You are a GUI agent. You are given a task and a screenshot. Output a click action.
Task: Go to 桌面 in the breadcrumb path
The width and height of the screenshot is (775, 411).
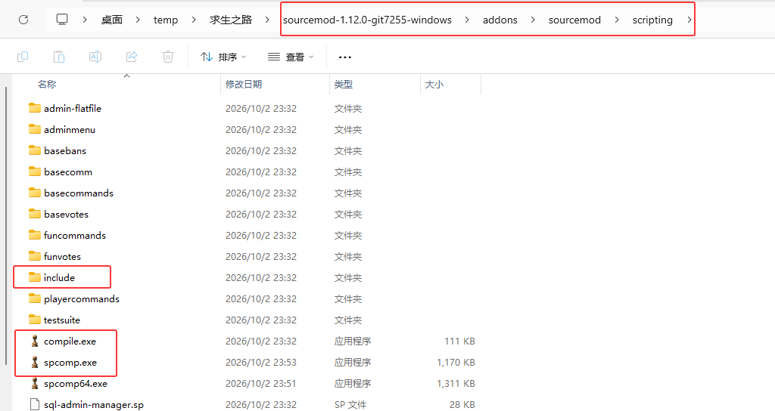click(x=112, y=20)
